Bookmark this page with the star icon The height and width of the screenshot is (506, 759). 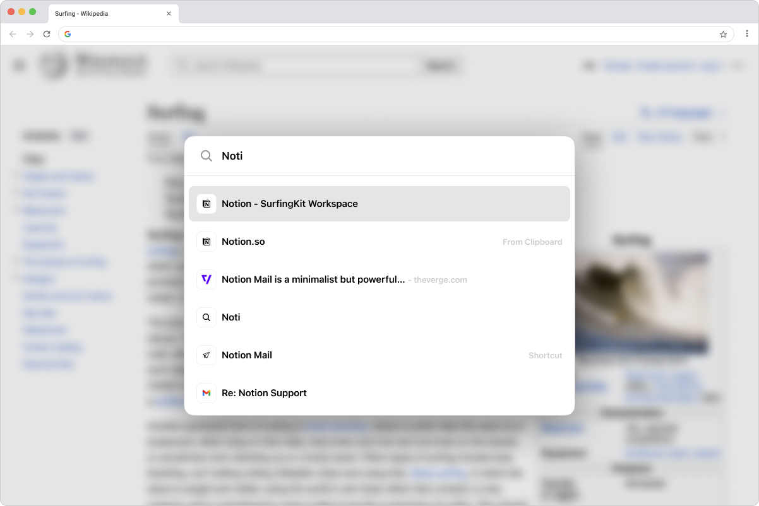point(723,34)
